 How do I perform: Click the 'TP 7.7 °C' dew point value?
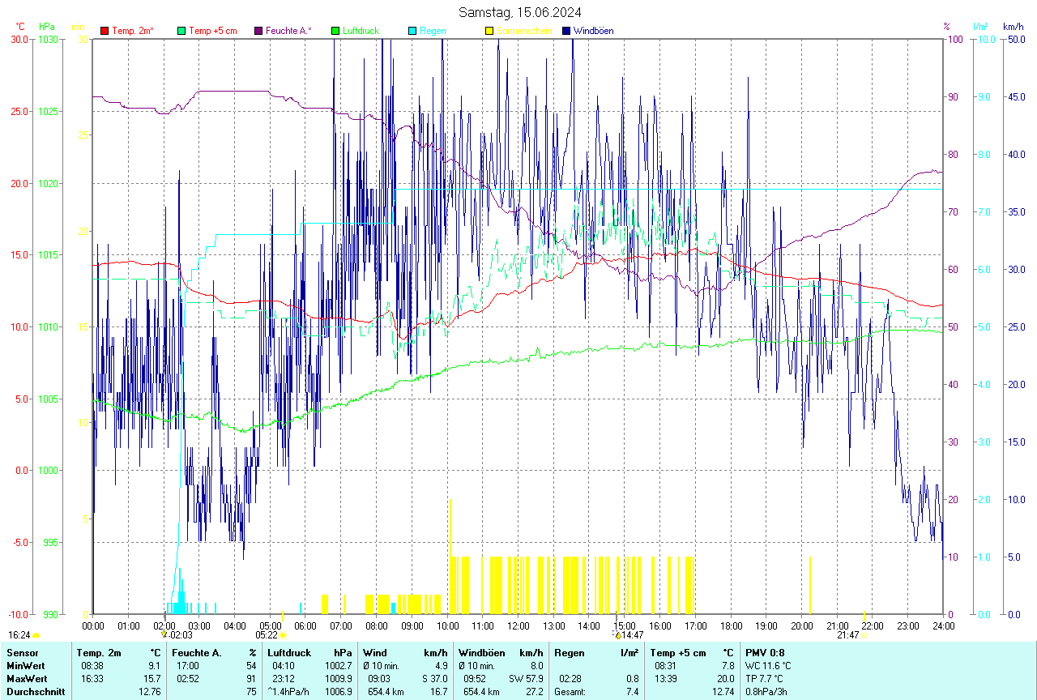(x=766, y=679)
